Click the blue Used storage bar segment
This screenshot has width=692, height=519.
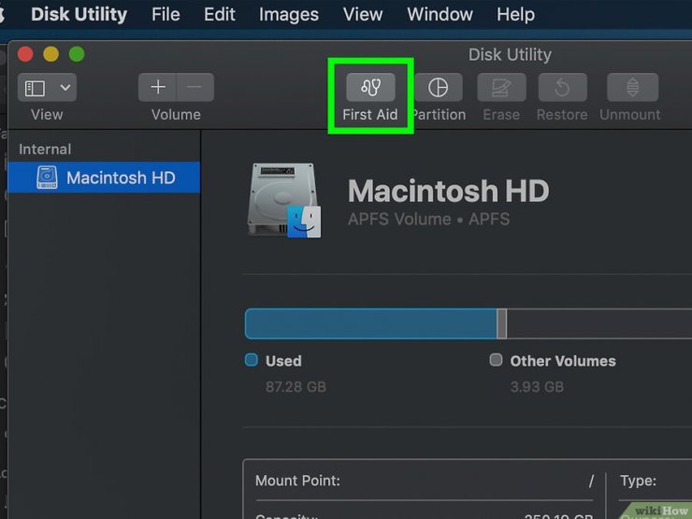tap(370, 324)
